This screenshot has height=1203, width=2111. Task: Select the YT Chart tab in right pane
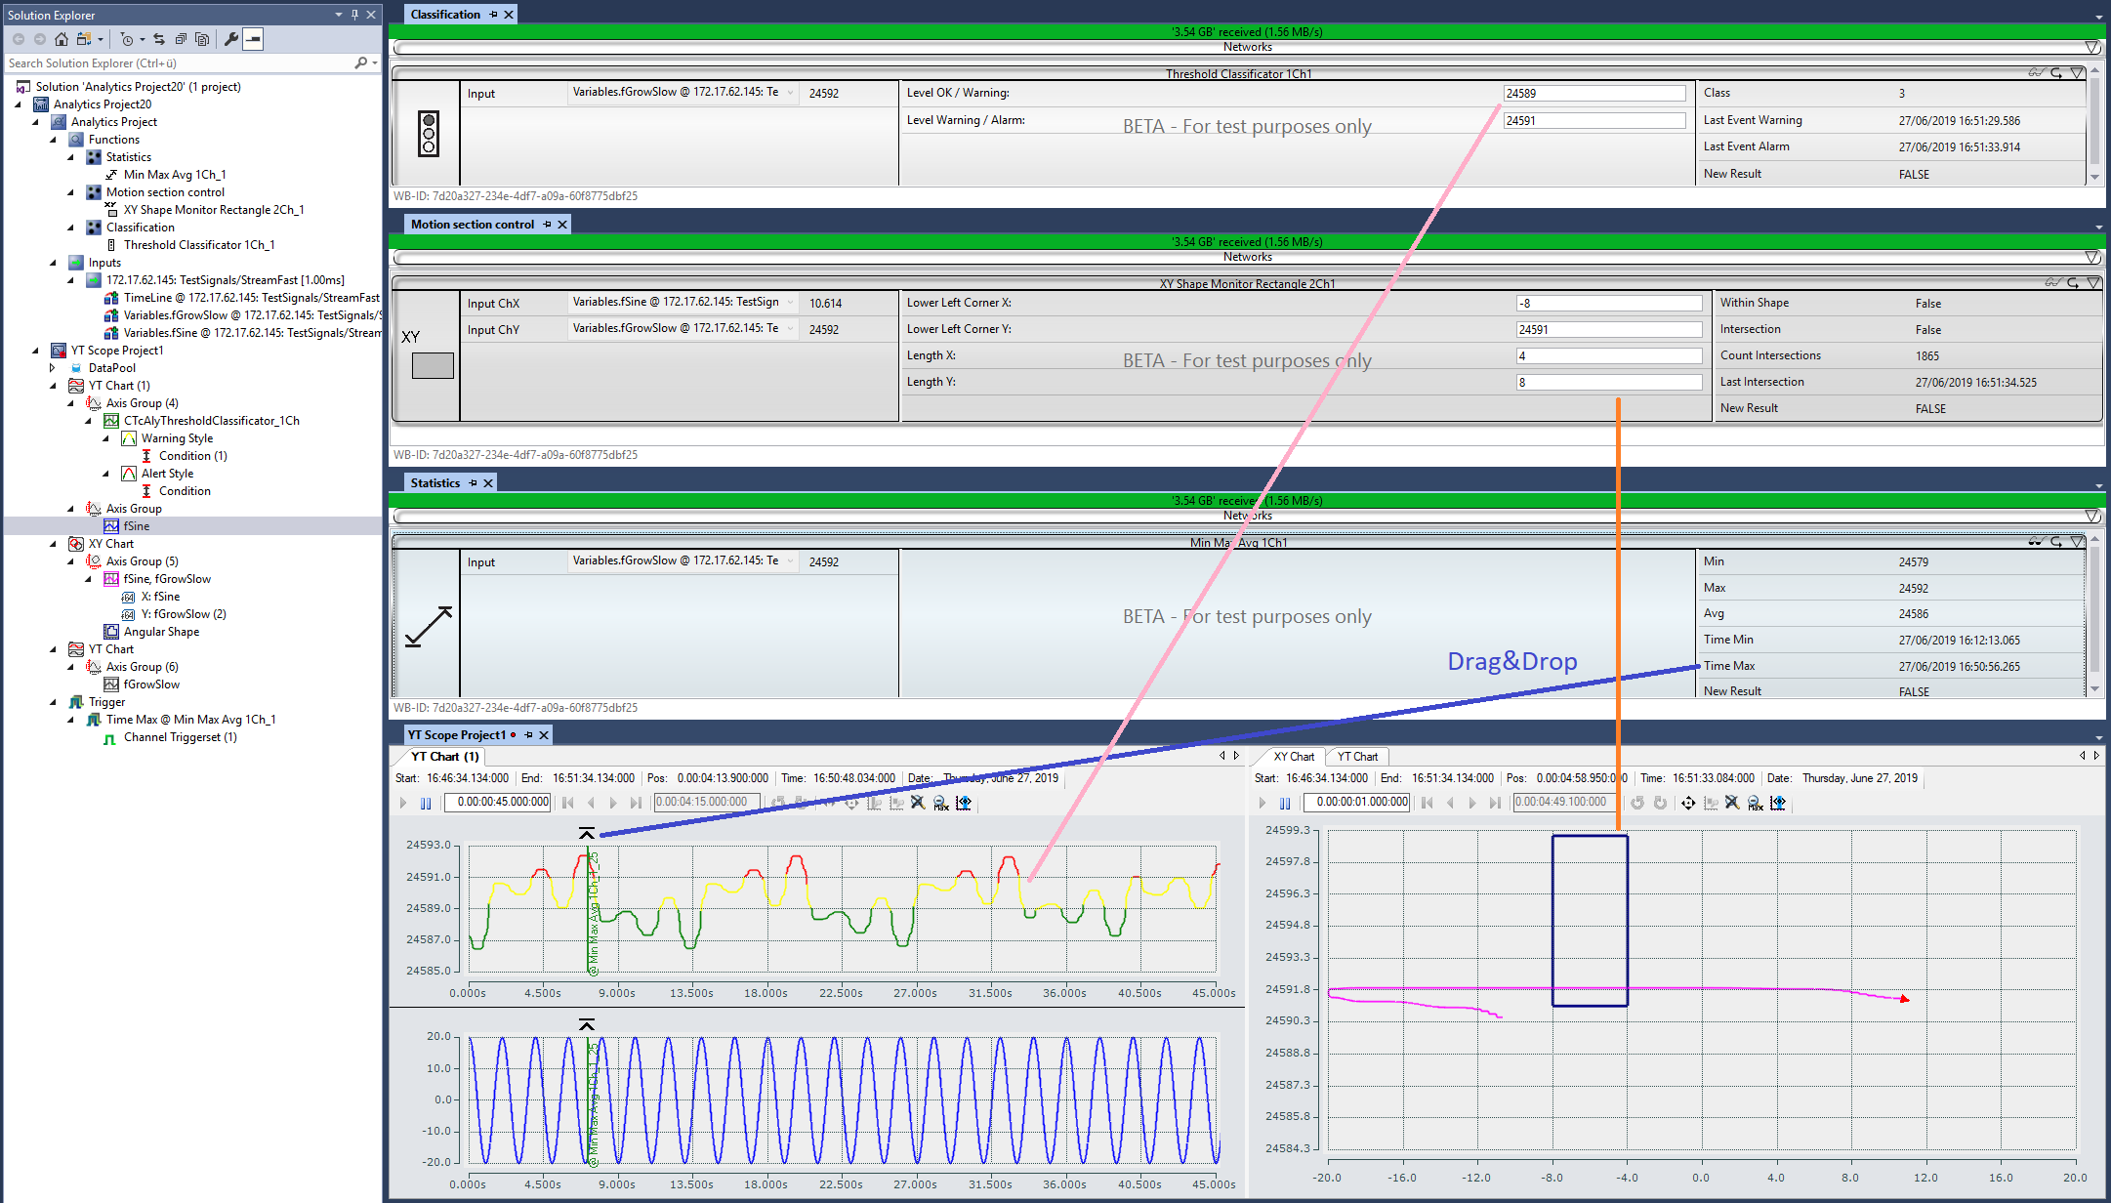(1357, 757)
